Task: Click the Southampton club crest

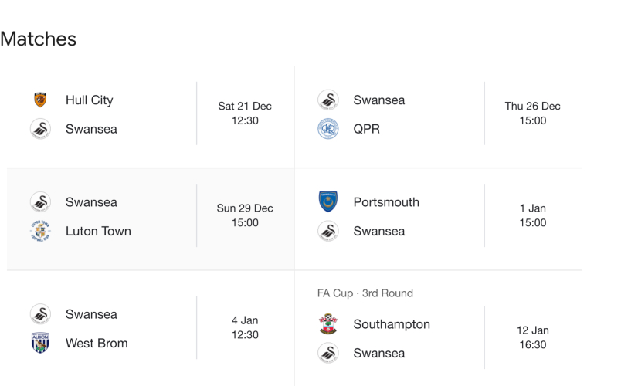Action: coord(328,324)
